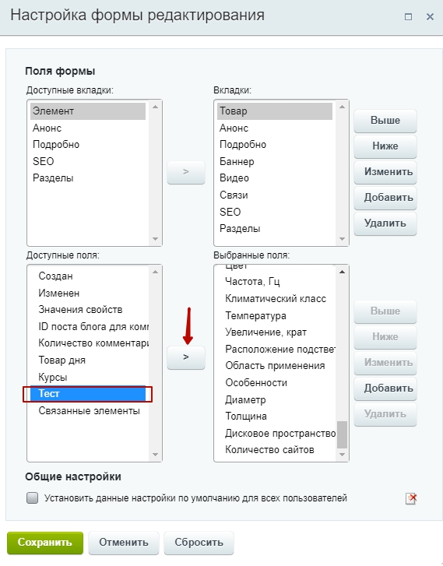
Task: Move selected field right with lower arrow button
Action: [186, 357]
